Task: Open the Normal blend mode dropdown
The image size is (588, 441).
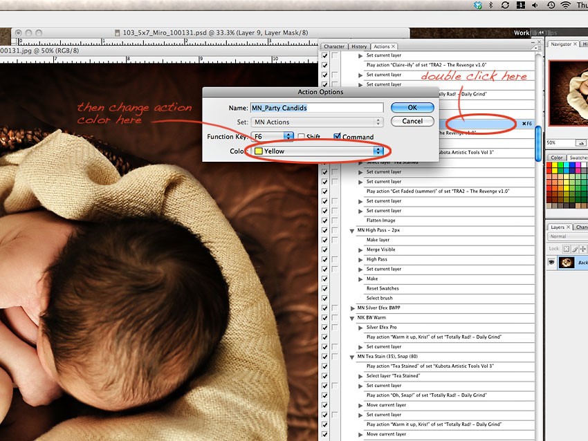Action: [567, 236]
